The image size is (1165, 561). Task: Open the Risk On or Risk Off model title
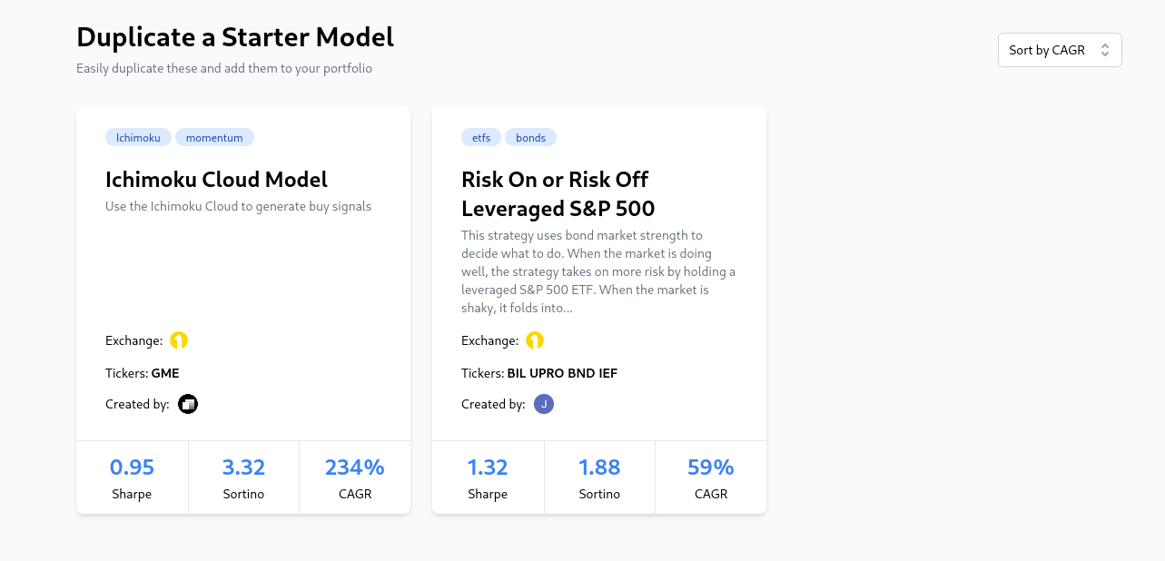tap(558, 193)
